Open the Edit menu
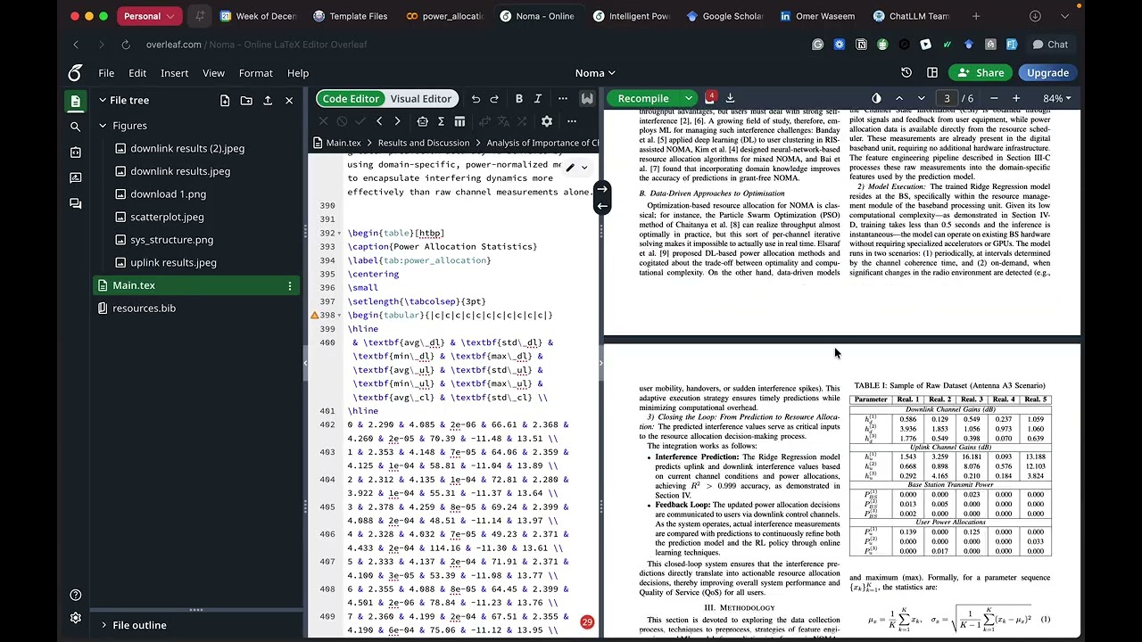 137,73
